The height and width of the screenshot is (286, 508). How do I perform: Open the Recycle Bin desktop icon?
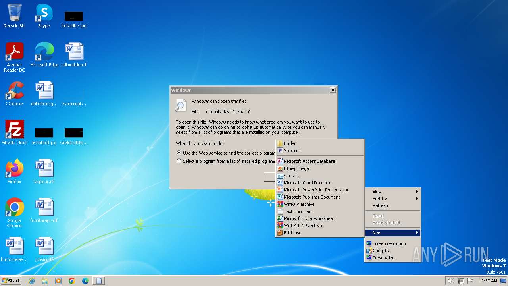coord(14,16)
